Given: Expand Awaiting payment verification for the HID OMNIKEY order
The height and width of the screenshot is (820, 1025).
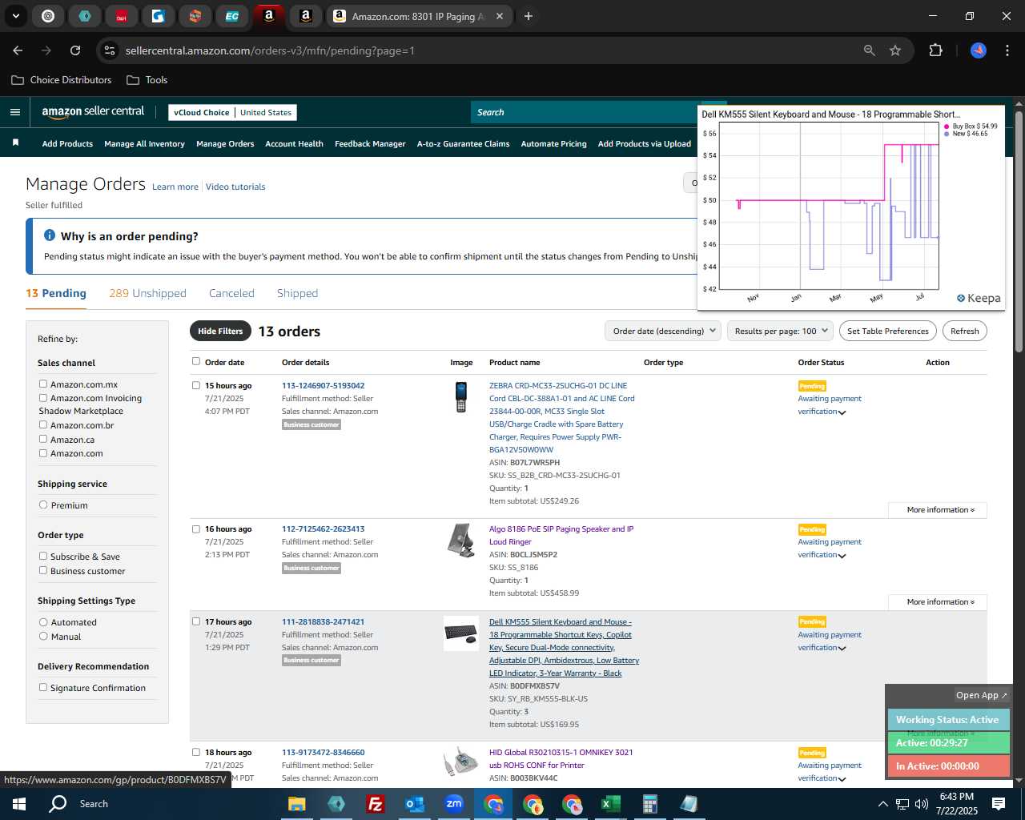Looking at the screenshot, I should click(842, 779).
